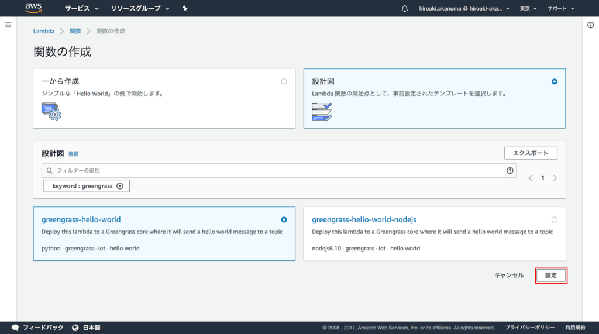Select greengrass-hello-world-nodejs radio button
Screen dimensions: 599x334
coord(555,220)
